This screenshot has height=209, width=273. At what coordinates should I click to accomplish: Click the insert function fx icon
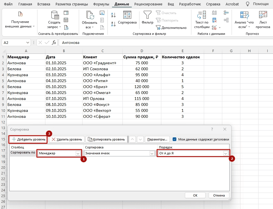tap(54, 42)
